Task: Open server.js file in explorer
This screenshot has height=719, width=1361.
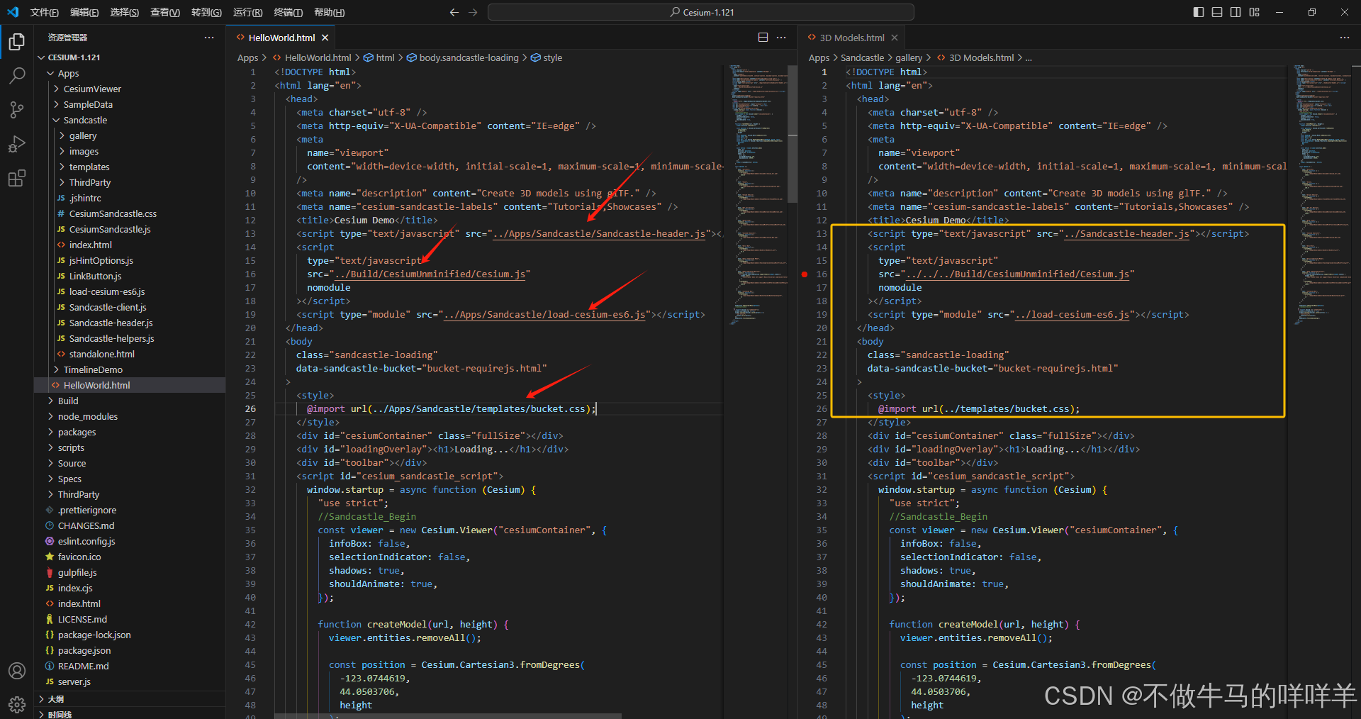Action: pos(130,681)
